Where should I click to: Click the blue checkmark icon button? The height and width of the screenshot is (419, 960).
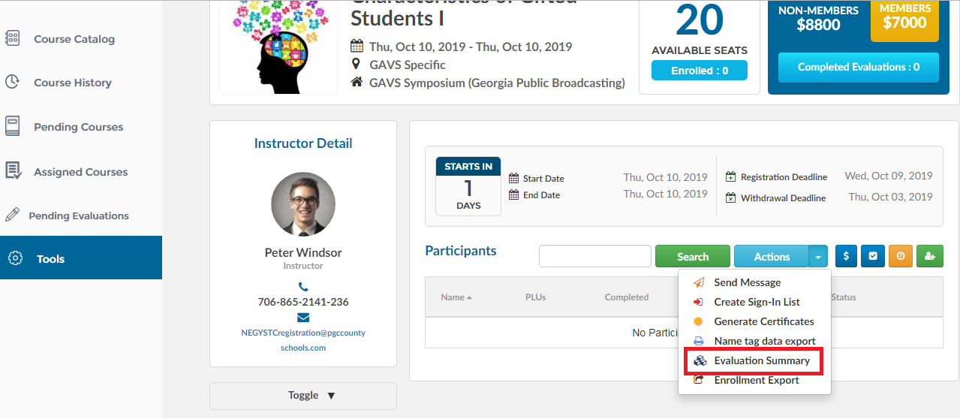click(x=873, y=256)
